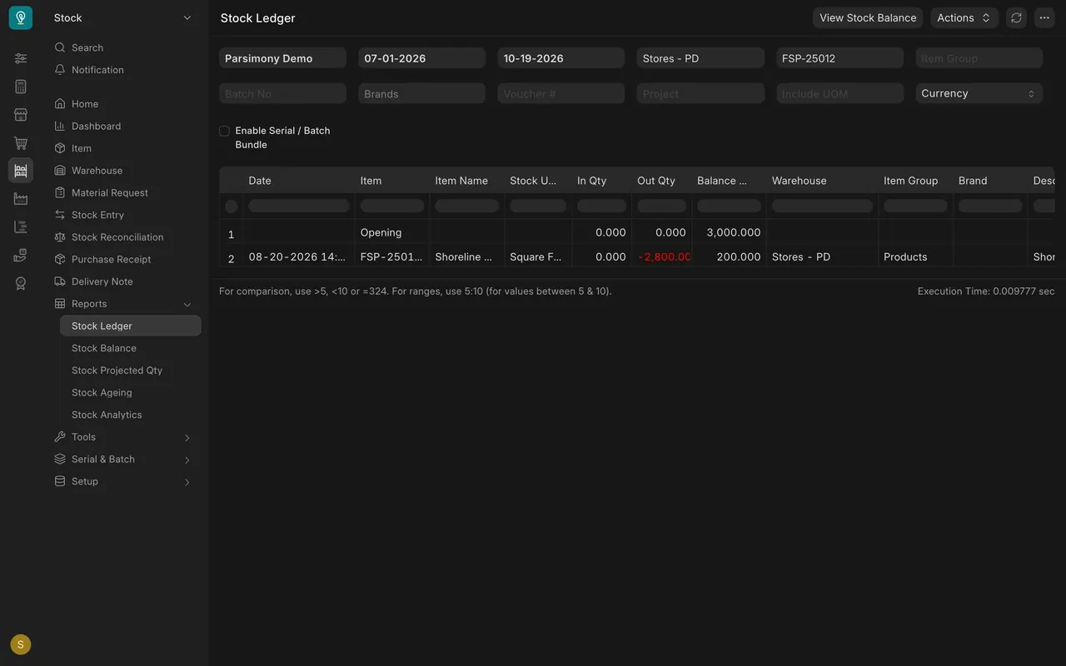Click the 3,000.000 balance cell
The width and height of the screenshot is (1066, 666).
pos(729,232)
